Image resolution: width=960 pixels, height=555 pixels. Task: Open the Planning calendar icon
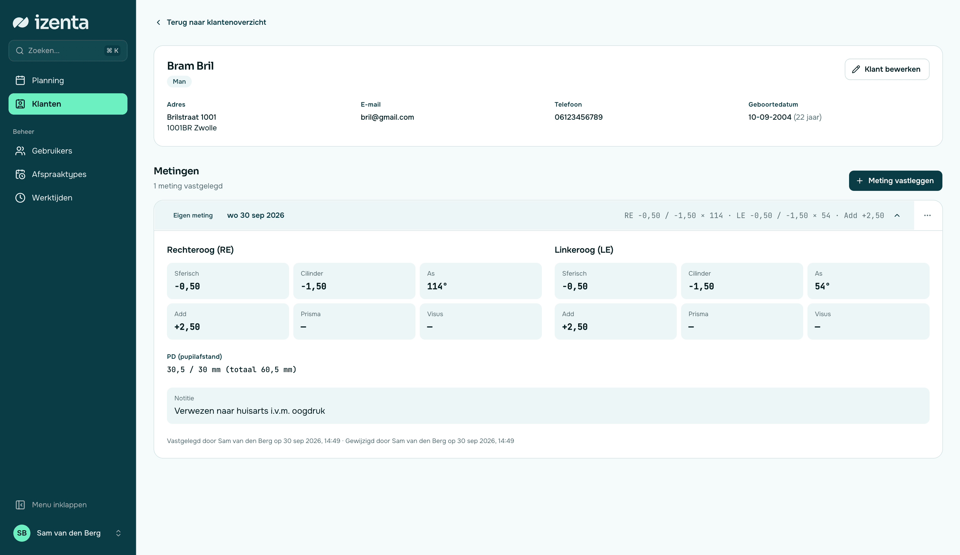point(20,81)
